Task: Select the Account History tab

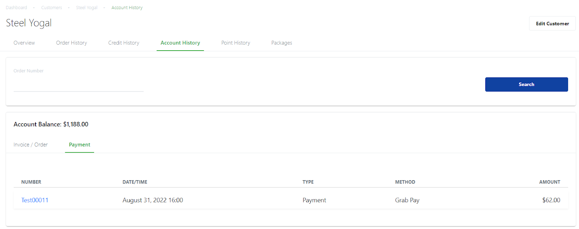Action: coord(180,43)
